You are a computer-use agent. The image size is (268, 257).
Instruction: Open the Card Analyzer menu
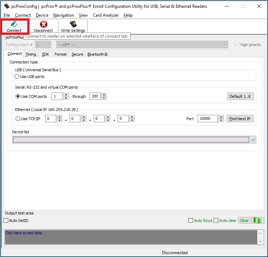click(106, 15)
